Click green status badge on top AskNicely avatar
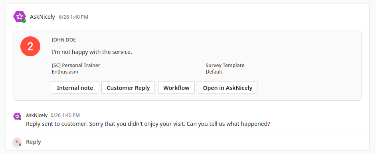The width and height of the screenshot is (376, 153). click(24, 21)
